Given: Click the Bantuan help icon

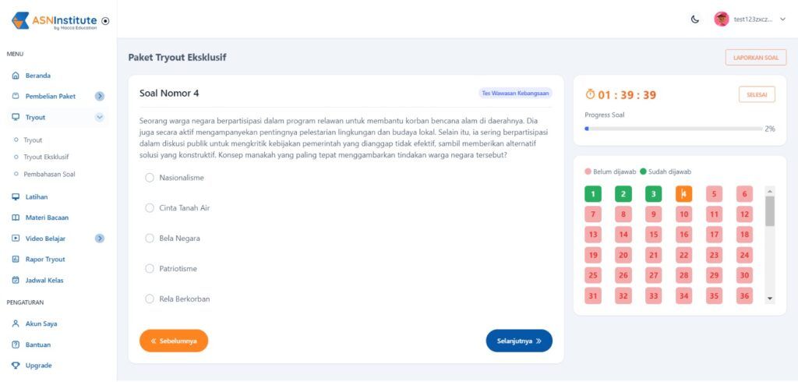Looking at the screenshot, I should (16, 345).
